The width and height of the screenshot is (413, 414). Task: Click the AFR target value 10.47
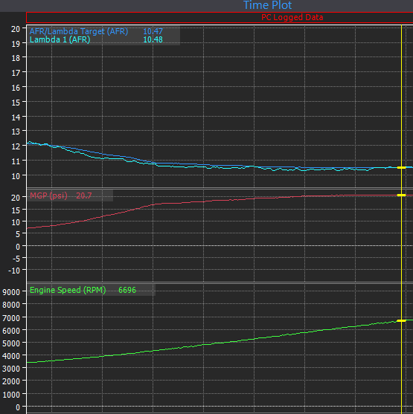click(153, 31)
